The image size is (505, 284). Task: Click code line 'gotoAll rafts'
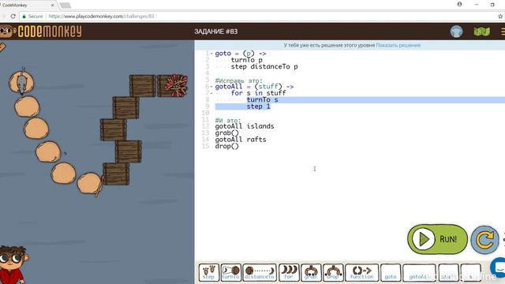click(241, 140)
